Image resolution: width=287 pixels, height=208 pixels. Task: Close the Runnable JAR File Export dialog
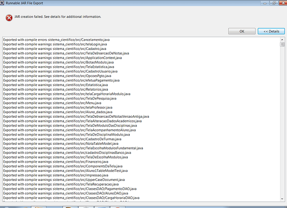[283, 3]
